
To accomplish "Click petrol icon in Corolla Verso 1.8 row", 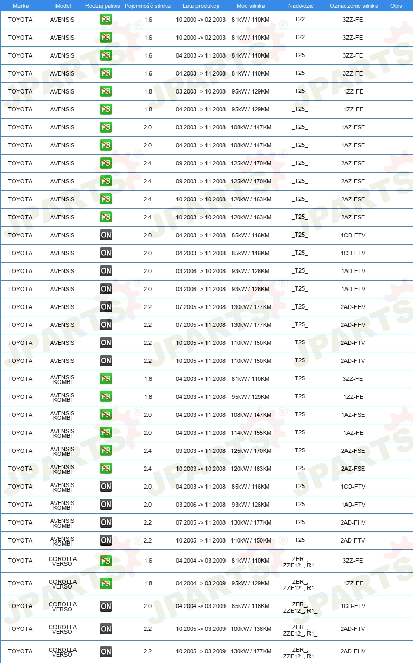I will click(106, 583).
